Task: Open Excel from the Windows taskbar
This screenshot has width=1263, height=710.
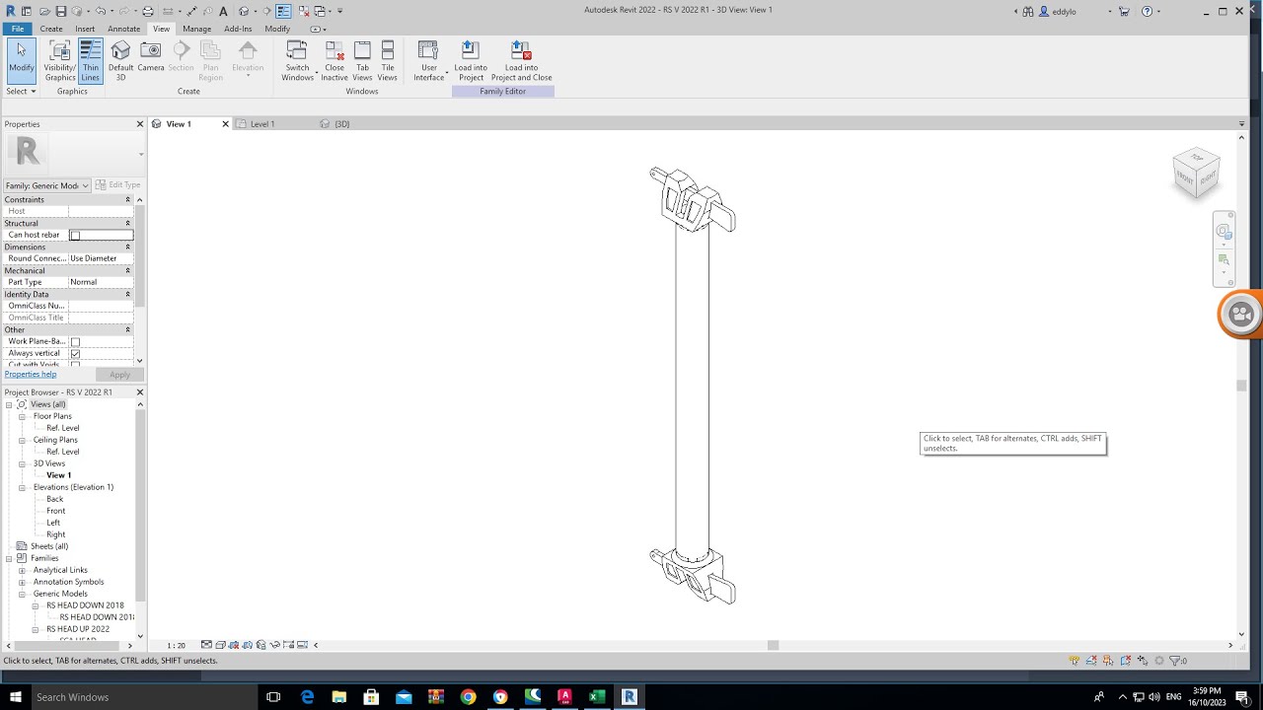Action: click(597, 696)
